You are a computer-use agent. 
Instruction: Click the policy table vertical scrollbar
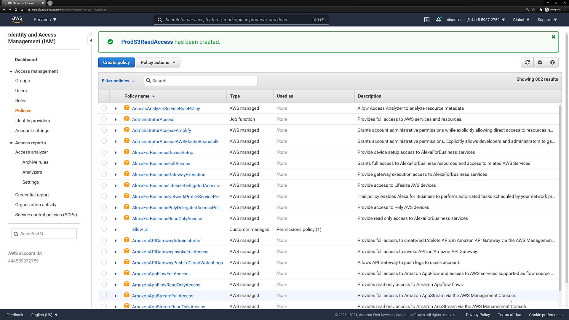[x=560, y=196]
